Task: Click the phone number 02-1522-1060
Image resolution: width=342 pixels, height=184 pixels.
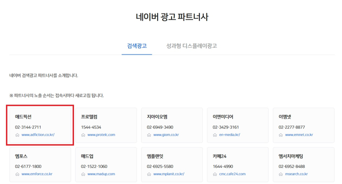Action: coord(94,166)
